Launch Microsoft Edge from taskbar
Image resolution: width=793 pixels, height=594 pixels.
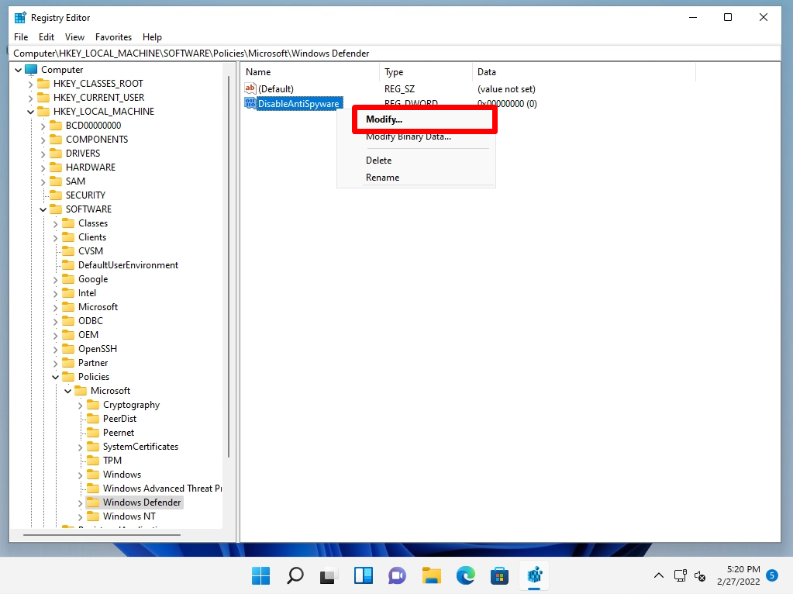coord(465,575)
